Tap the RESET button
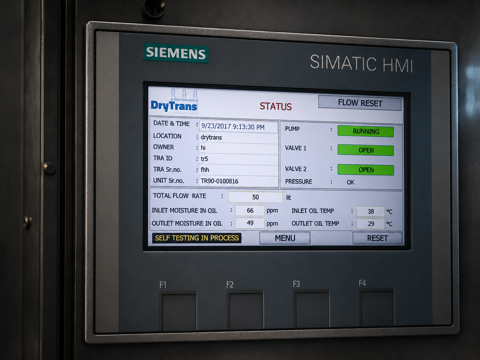This screenshot has height=360, width=480. tap(377, 238)
